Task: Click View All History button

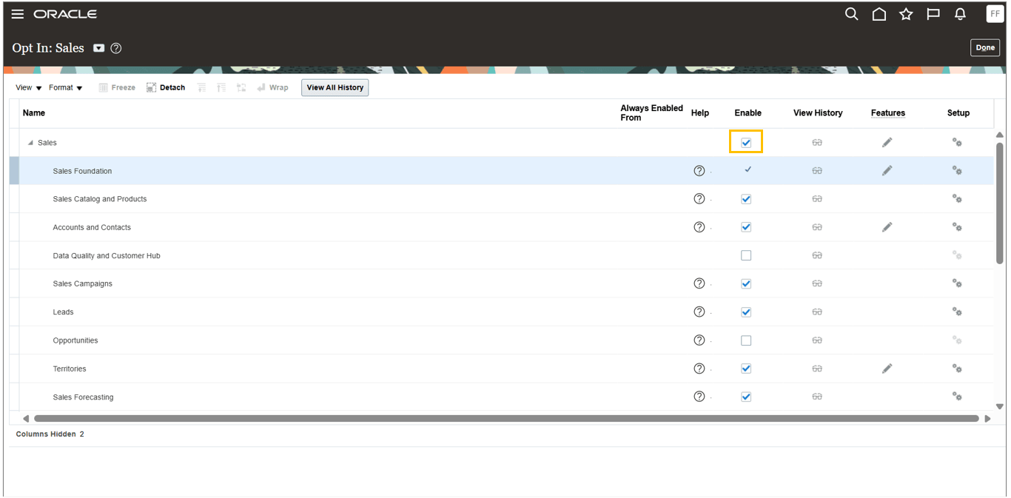Action: tap(335, 87)
